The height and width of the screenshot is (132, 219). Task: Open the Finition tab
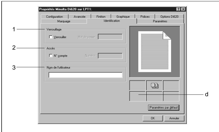(101, 16)
